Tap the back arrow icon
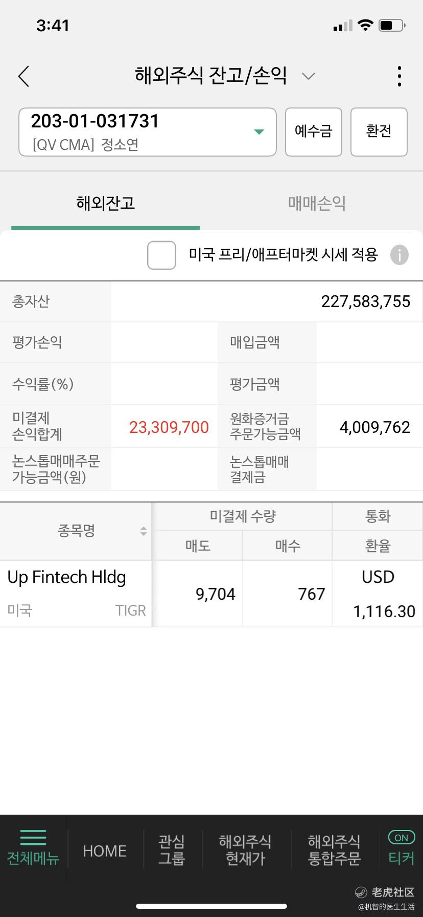423x917 pixels. point(24,77)
